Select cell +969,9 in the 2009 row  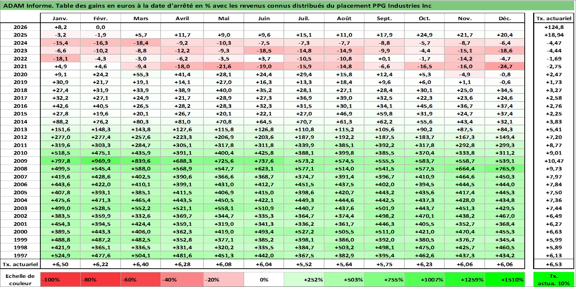click(100, 161)
